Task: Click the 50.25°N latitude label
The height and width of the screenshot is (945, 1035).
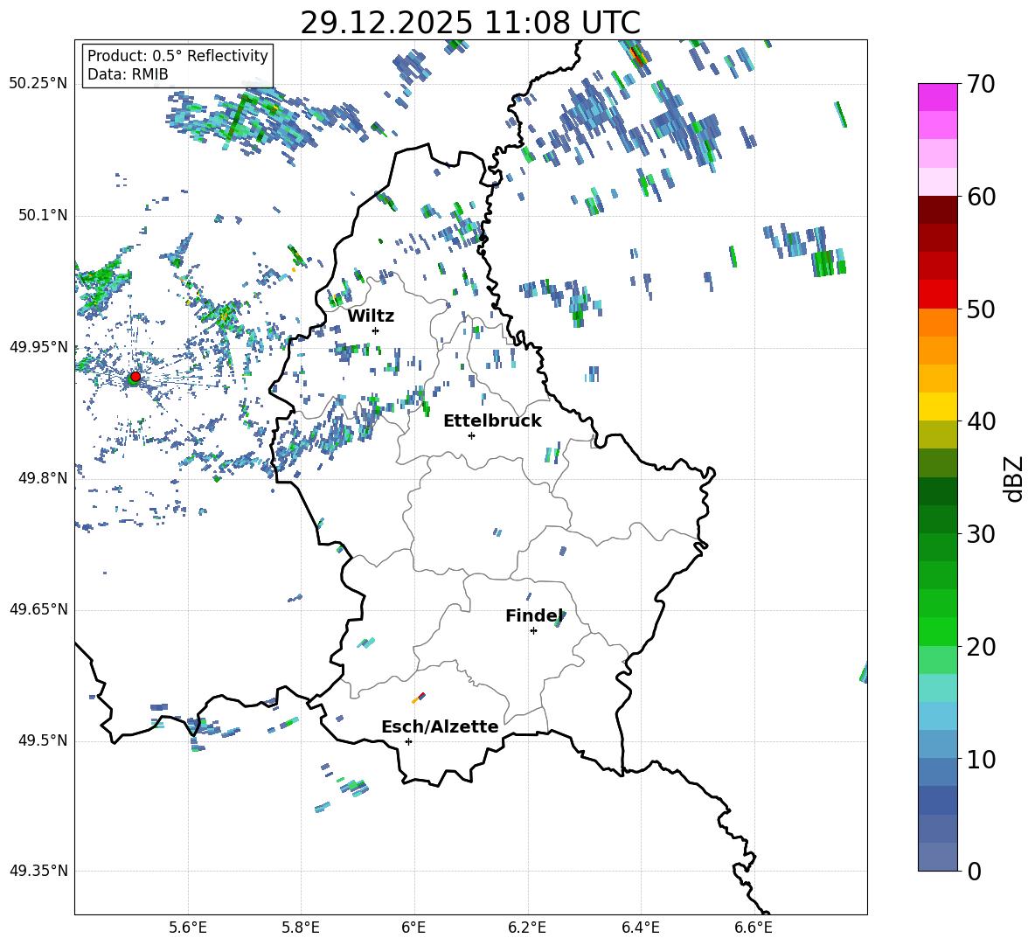Action: pyautogui.click(x=38, y=84)
